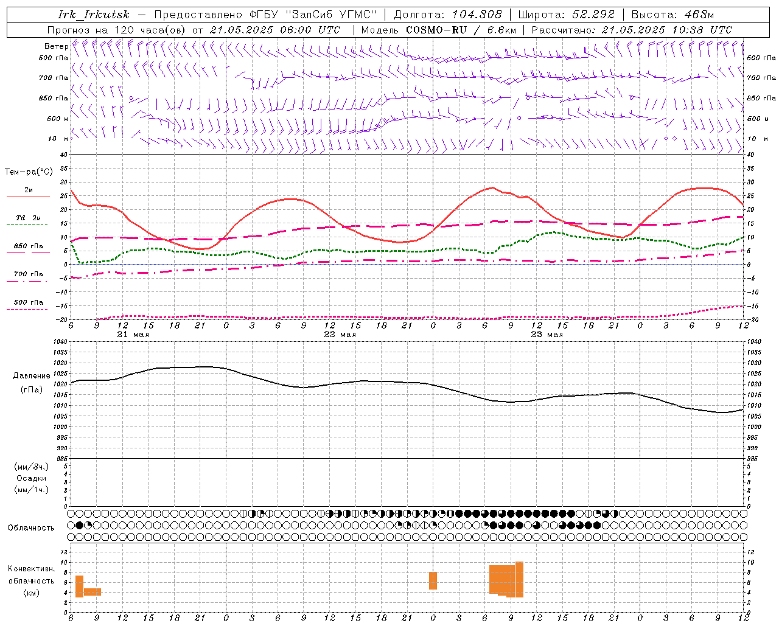Click the 2м temperature legend label

point(29,190)
